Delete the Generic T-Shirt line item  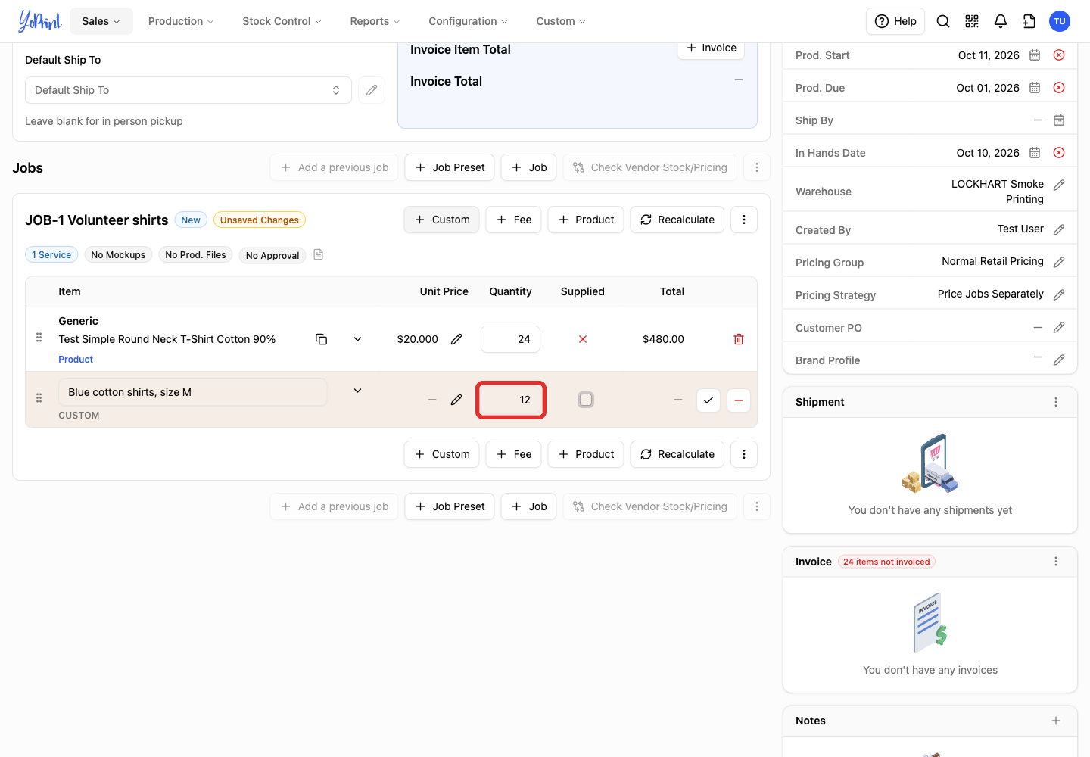tap(739, 339)
